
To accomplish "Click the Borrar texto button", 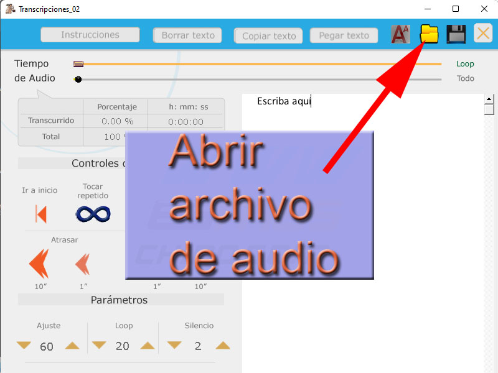I will coord(187,35).
